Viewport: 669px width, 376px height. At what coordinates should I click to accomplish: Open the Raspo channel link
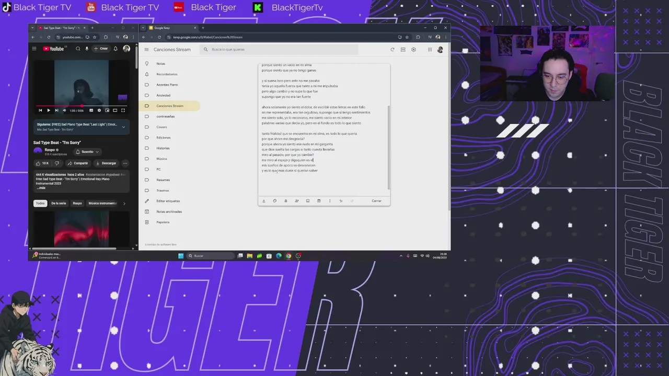pyautogui.click(x=50, y=150)
